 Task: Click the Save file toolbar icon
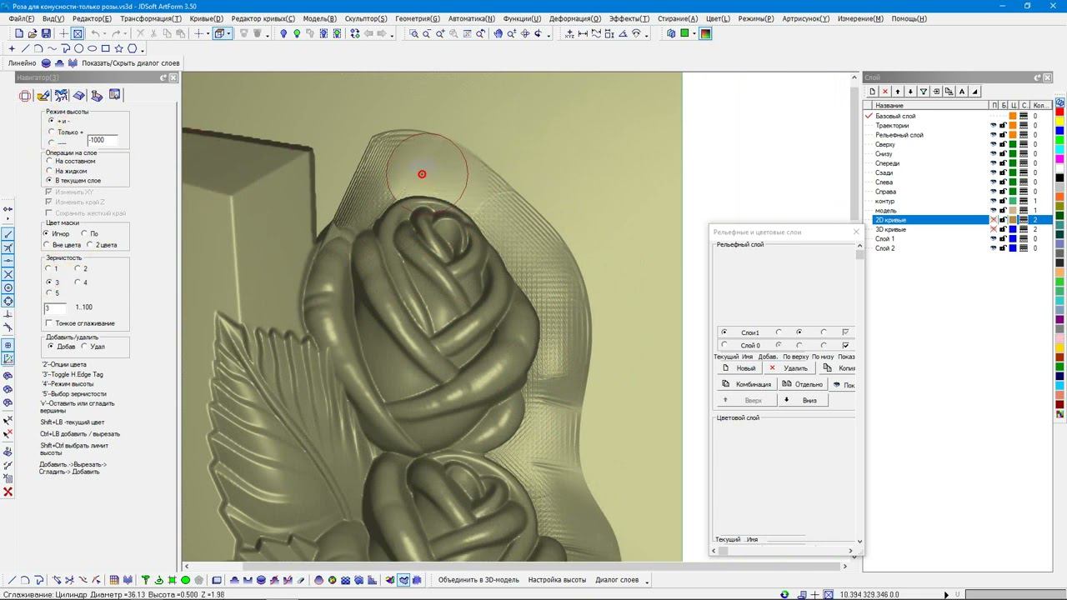(x=46, y=33)
